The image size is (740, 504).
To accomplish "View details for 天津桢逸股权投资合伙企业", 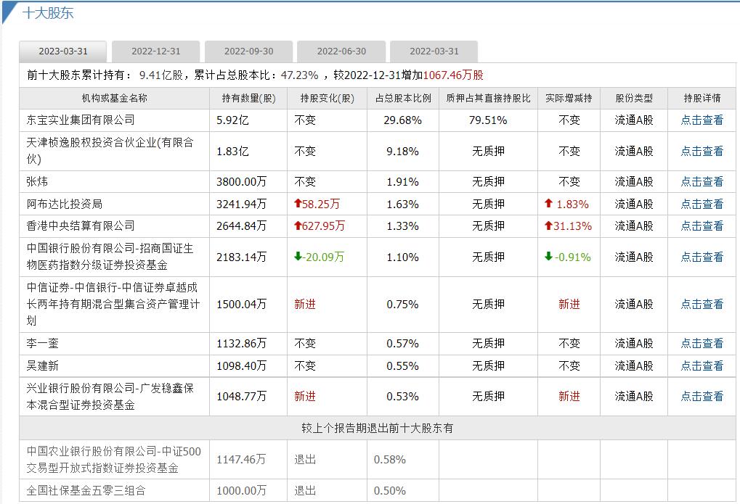I will (x=701, y=152).
